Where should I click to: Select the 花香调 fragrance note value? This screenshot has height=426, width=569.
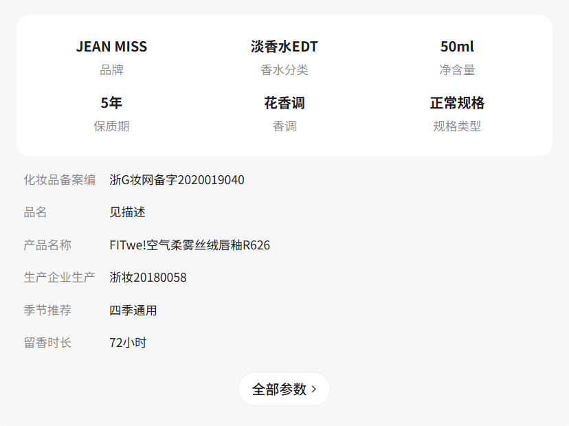[x=284, y=103]
